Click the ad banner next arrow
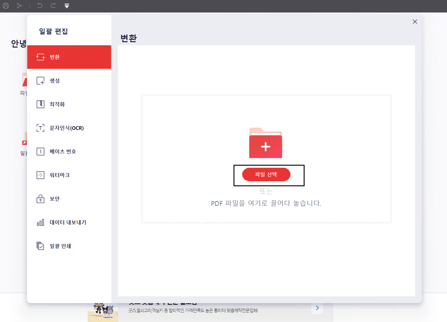Viewport: 447px width, 322px height. pyautogui.click(x=317, y=308)
